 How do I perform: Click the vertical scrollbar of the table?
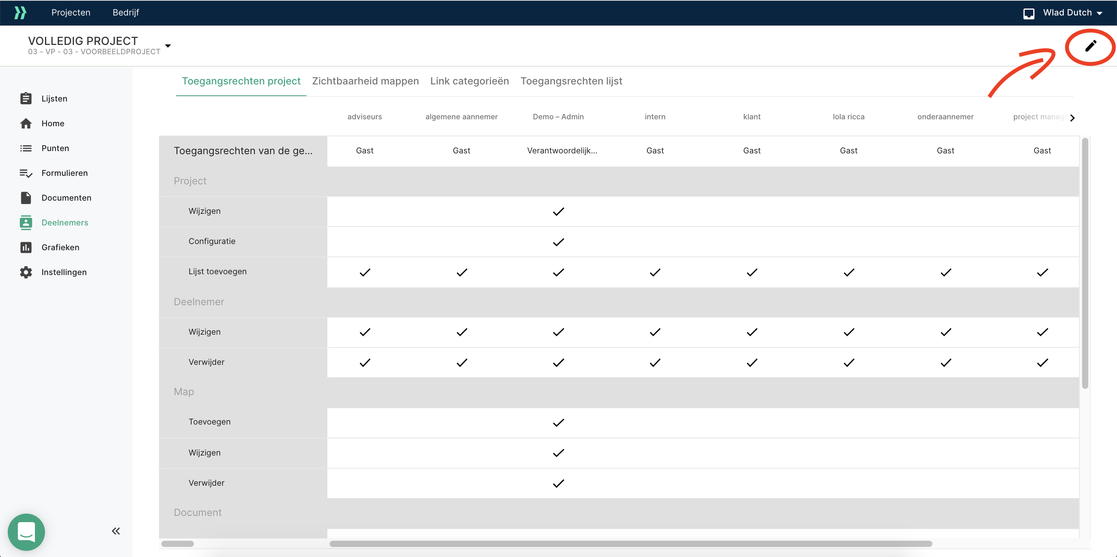(1085, 263)
